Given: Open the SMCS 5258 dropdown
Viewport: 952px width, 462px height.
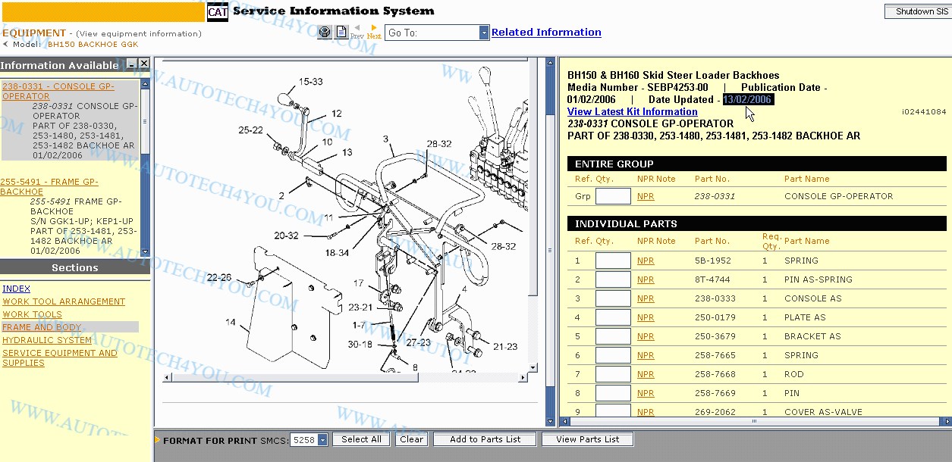Looking at the screenshot, I should pyautogui.click(x=322, y=440).
